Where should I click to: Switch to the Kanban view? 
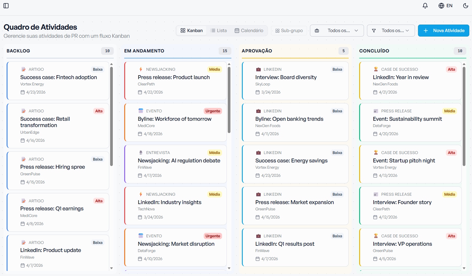(191, 31)
